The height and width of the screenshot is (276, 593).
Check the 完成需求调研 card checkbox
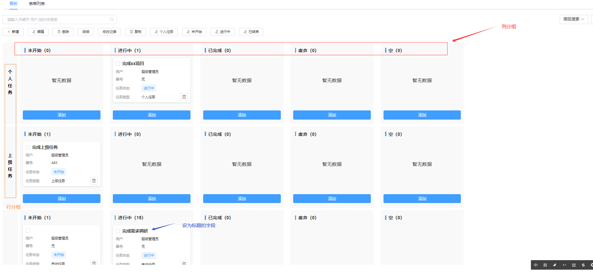point(118,231)
